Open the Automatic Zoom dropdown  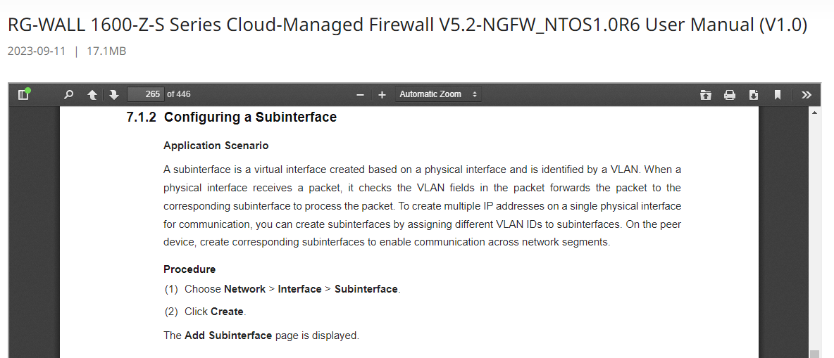[x=438, y=94]
